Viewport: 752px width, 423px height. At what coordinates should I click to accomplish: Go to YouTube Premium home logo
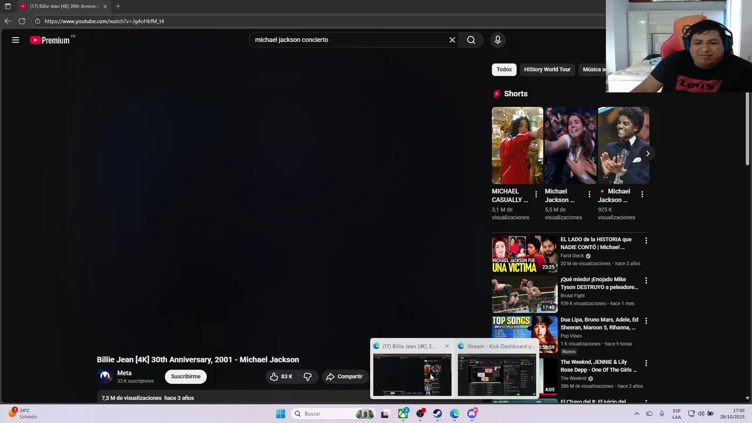(50, 40)
